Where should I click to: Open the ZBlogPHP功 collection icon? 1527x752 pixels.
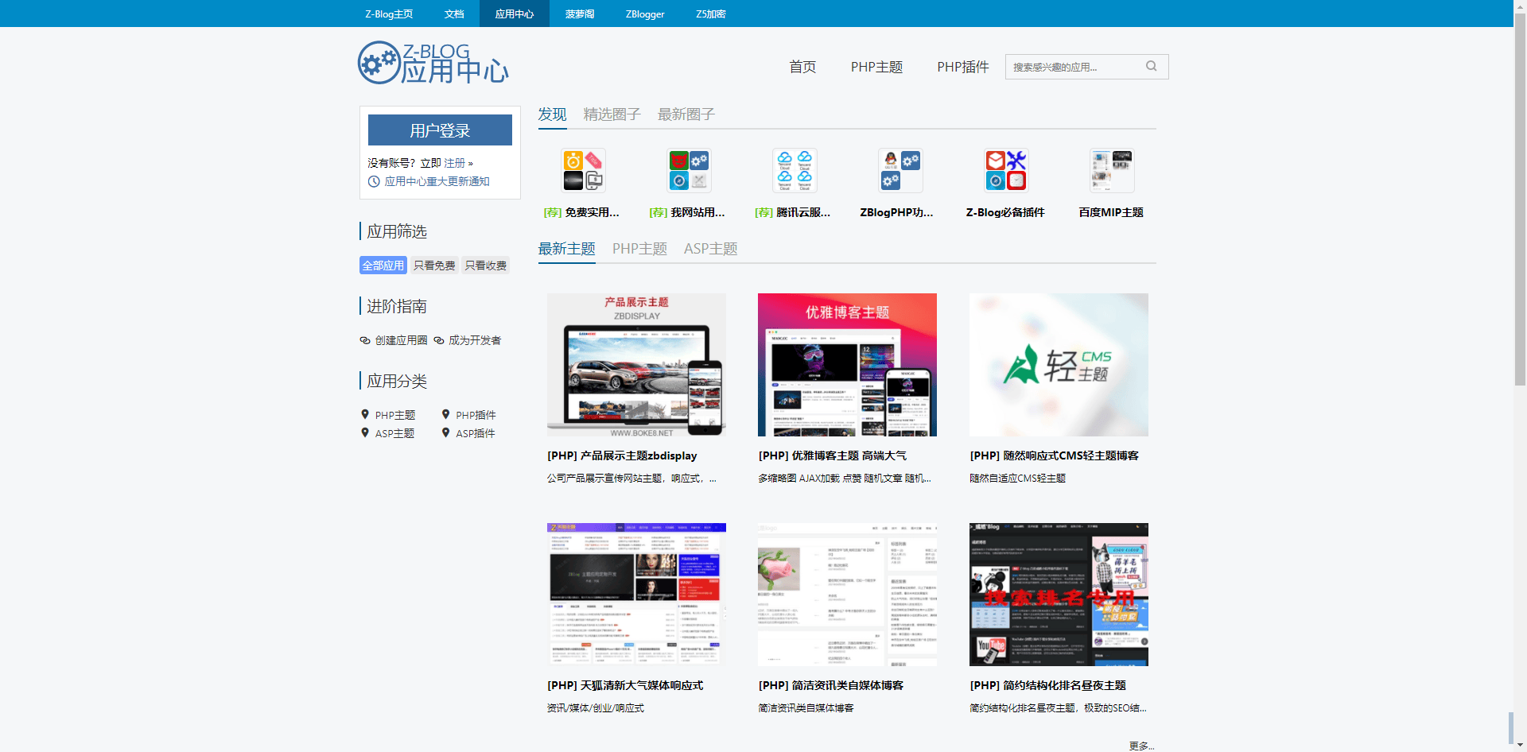(900, 170)
